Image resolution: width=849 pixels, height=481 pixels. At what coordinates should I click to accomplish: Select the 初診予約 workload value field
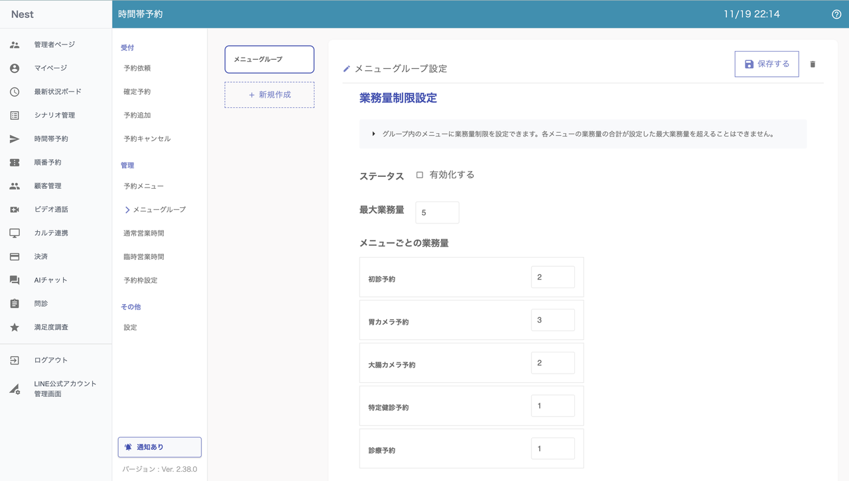(553, 277)
